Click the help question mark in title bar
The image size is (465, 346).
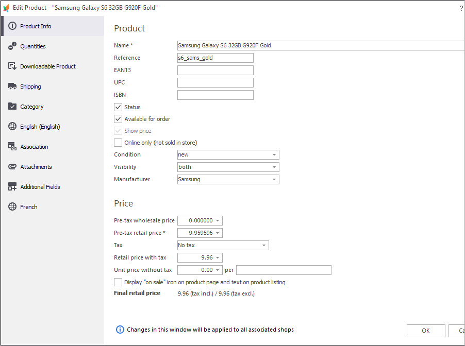461,8
